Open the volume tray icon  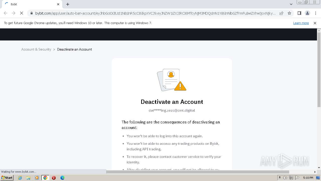coord(285,178)
